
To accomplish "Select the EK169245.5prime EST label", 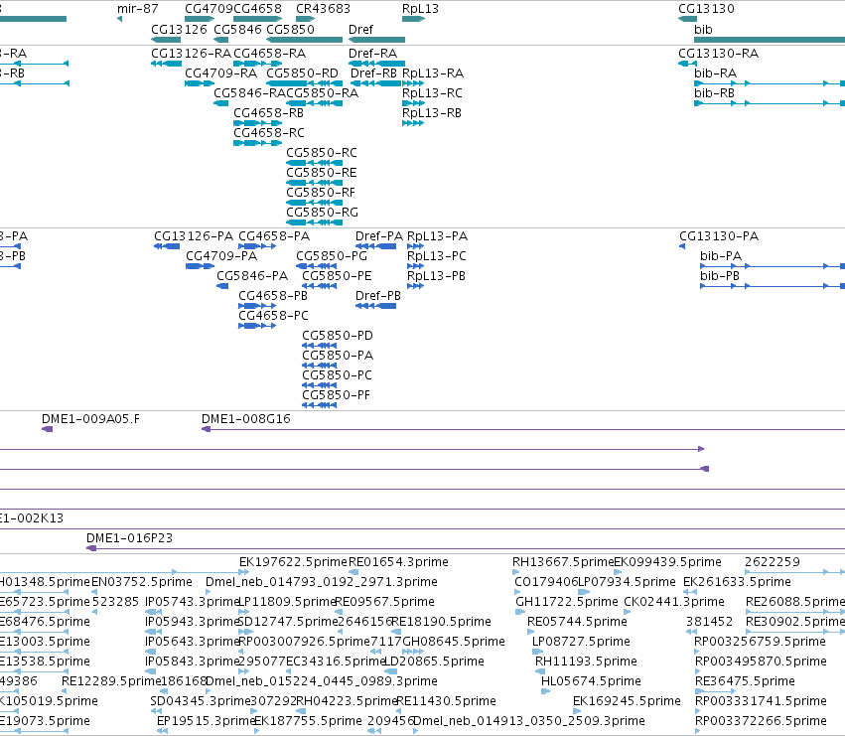I will 627,701.
